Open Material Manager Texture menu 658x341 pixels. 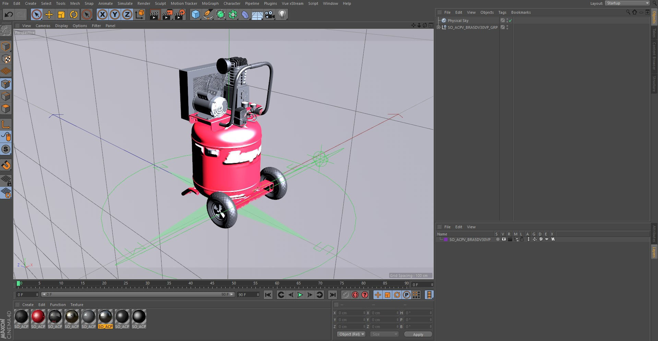click(77, 305)
